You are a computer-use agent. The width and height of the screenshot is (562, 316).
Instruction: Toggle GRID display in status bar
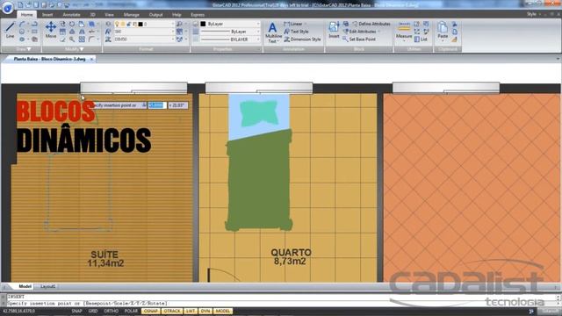pyautogui.click(x=93, y=311)
